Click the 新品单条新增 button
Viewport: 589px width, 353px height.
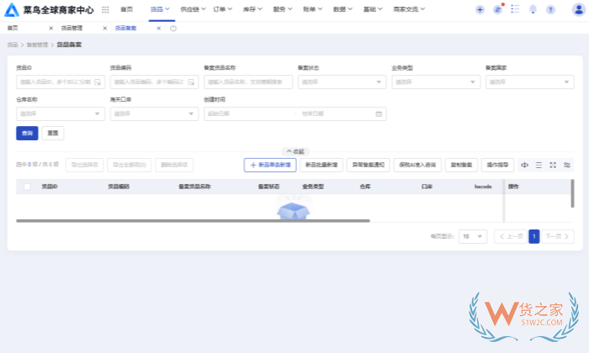(x=270, y=166)
